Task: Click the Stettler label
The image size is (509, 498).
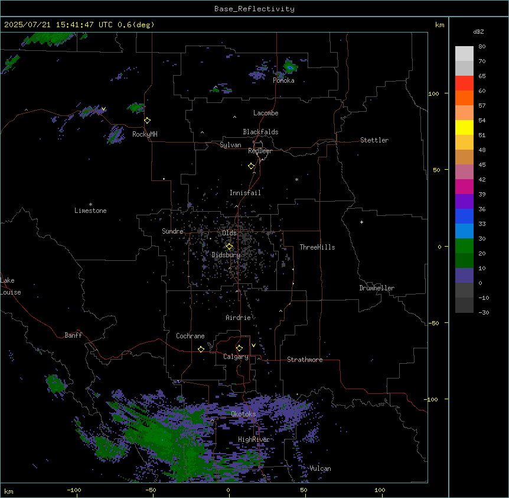Action: 374,140
